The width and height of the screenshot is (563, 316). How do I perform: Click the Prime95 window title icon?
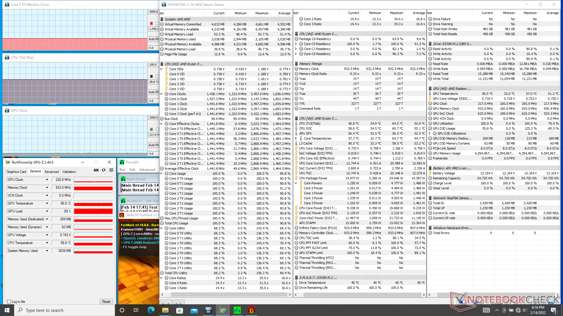click(122, 162)
